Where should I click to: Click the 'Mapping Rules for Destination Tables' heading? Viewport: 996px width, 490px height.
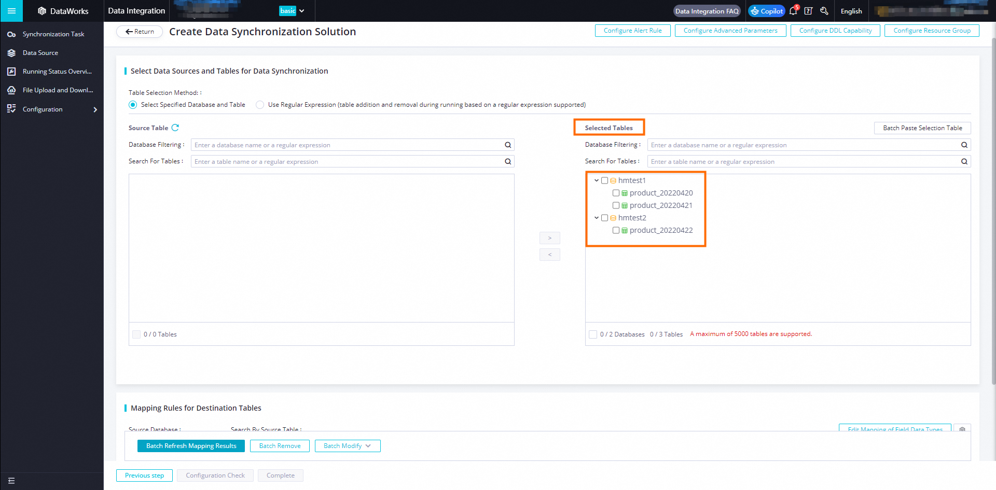(196, 408)
